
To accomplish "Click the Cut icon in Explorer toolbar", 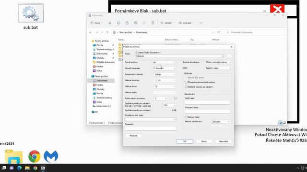I will [110, 23].
